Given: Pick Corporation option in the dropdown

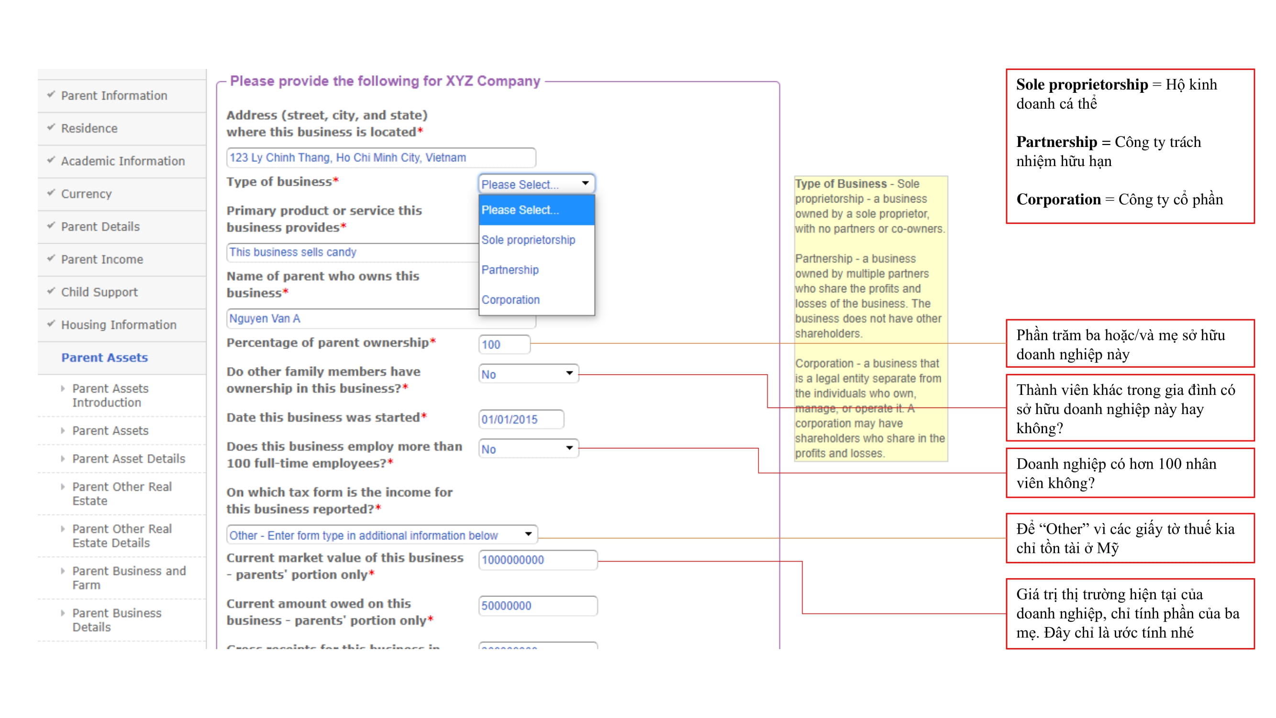Looking at the screenshot, I should 510,300.
